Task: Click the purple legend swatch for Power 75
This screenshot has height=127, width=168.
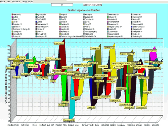Action: pos(12,19)
